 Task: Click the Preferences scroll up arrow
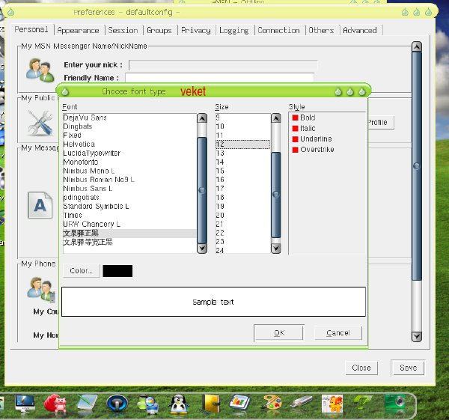[417, 46]
